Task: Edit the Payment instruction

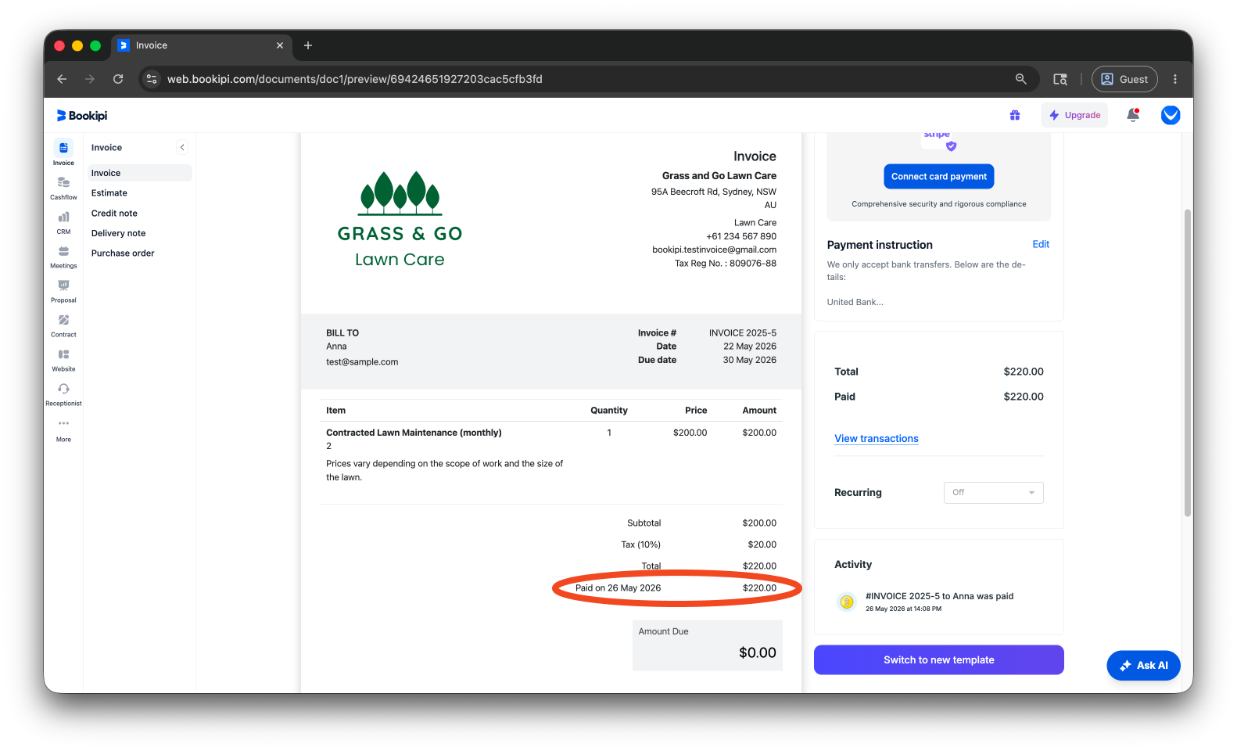Action: tap(1041, 244)
